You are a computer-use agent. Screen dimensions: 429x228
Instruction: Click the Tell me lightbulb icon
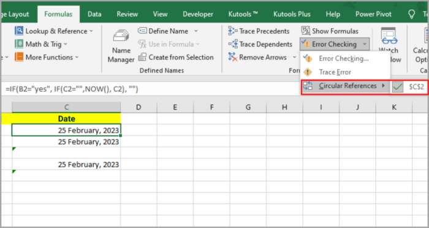tap(411, 14)
